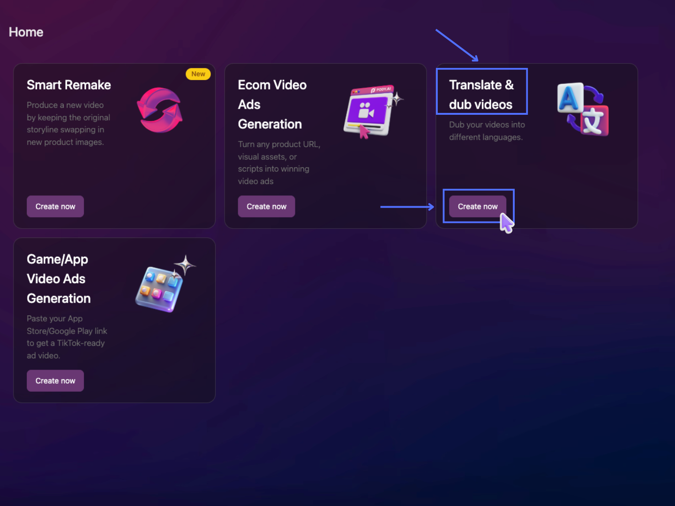Click the Smart Remake circular arrows icon
This screenshot has width=675, height=506.
tap(159, 110)
